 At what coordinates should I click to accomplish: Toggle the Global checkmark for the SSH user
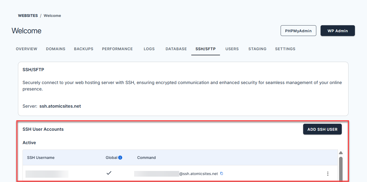(x=109, y=173)
